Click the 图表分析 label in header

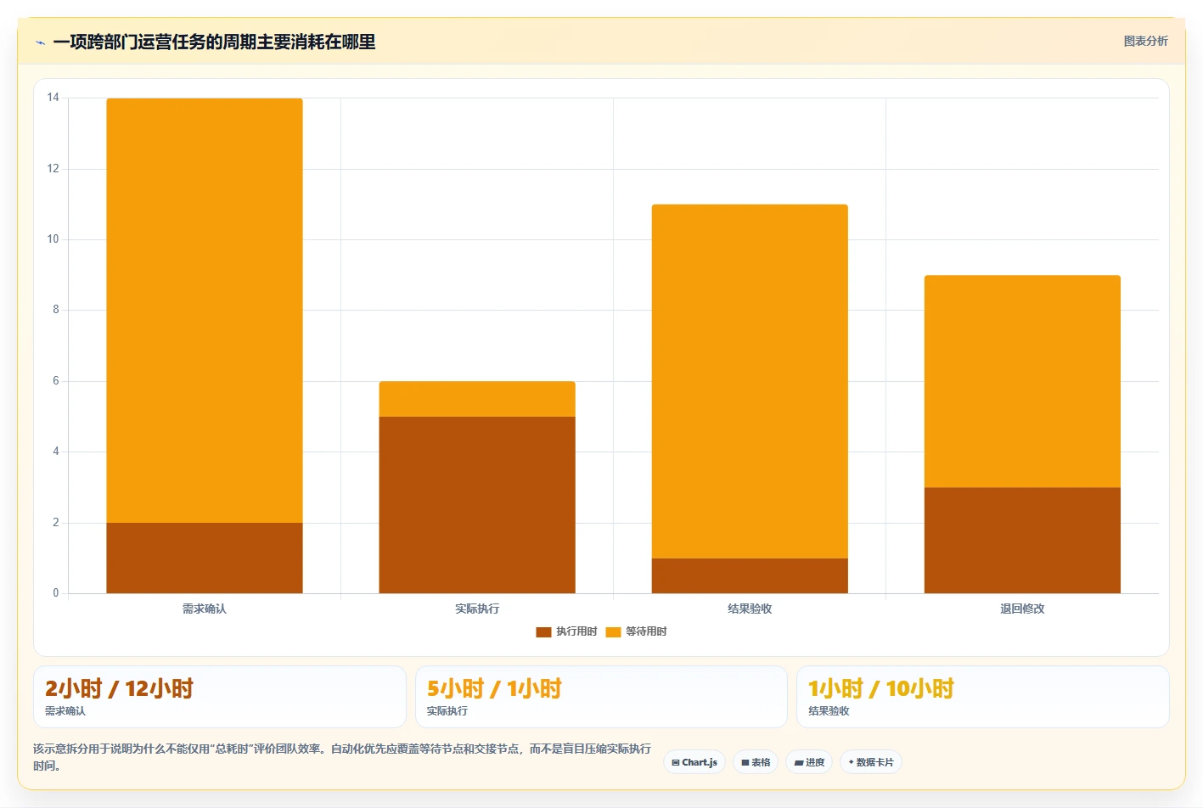click(1145, 41)
